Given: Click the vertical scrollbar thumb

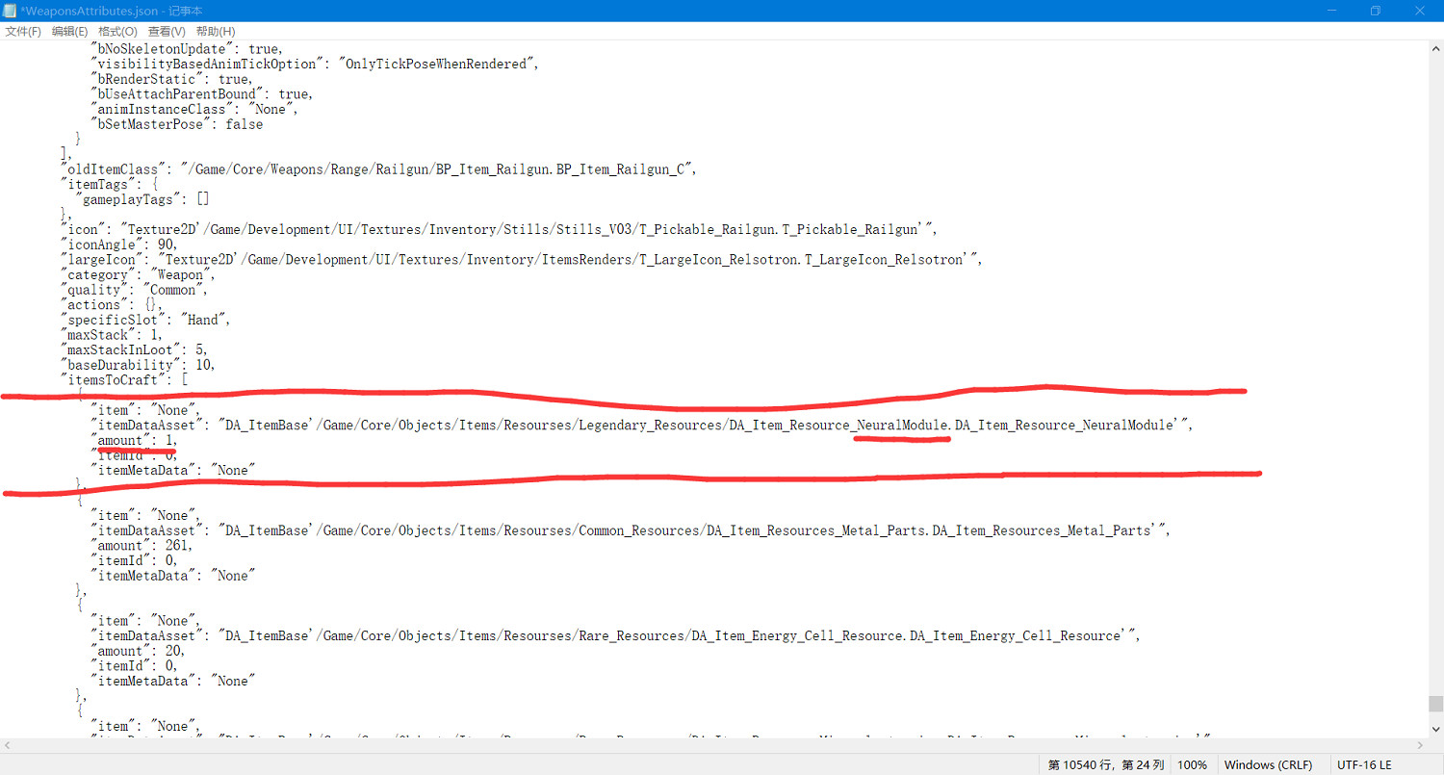Looking at the screenshot, I should point(1435,704).
